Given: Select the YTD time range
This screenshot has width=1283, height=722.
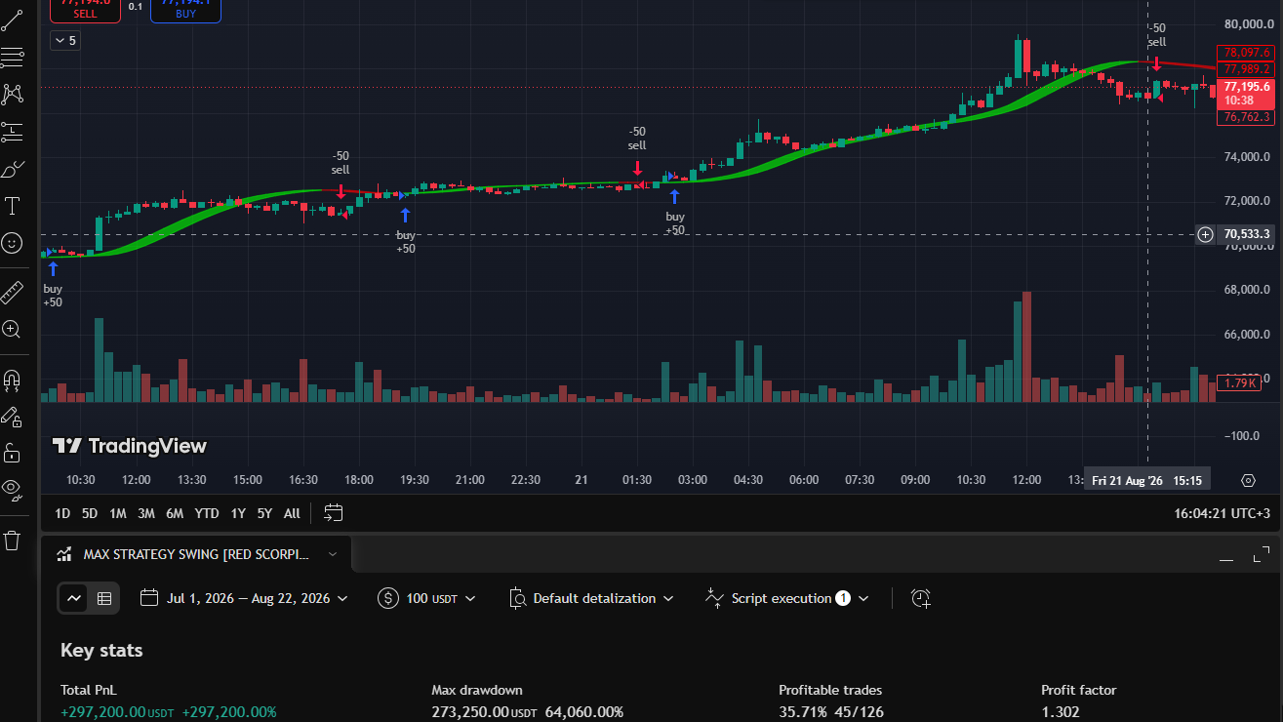Looking at the screenshot, I should (x=206, y=513).
